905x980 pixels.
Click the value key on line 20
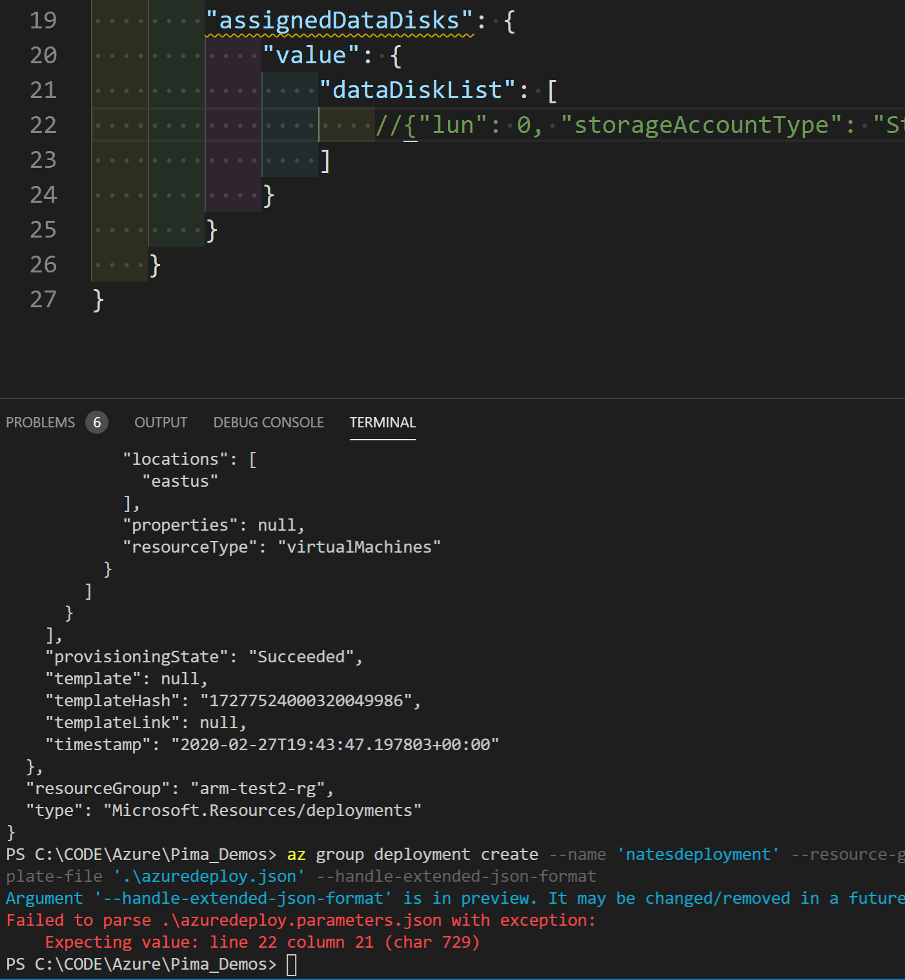[310, 55]
